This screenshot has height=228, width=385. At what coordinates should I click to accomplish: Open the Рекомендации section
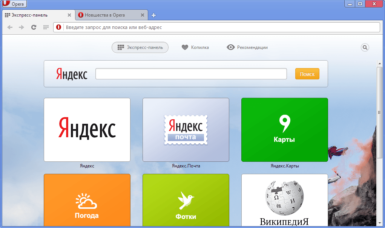[247, 47]
